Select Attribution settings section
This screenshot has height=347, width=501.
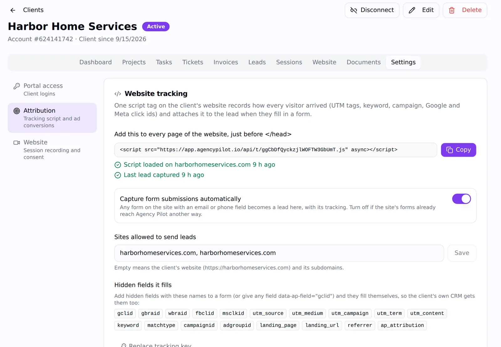[x=52, y=118]
